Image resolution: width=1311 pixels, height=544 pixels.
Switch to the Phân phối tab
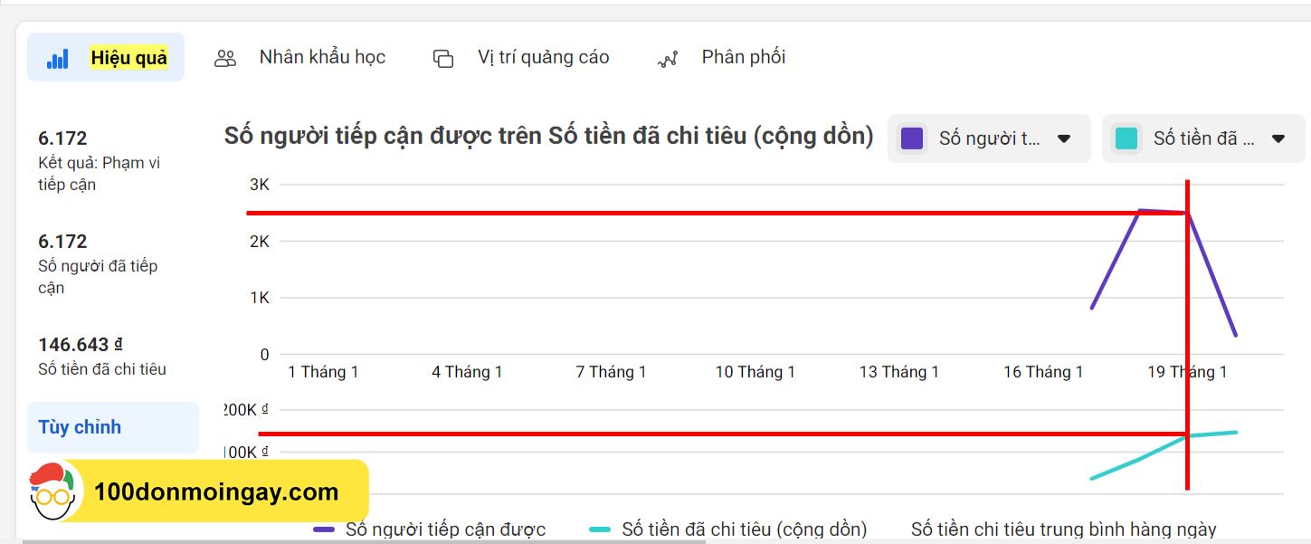click(721, 58)
